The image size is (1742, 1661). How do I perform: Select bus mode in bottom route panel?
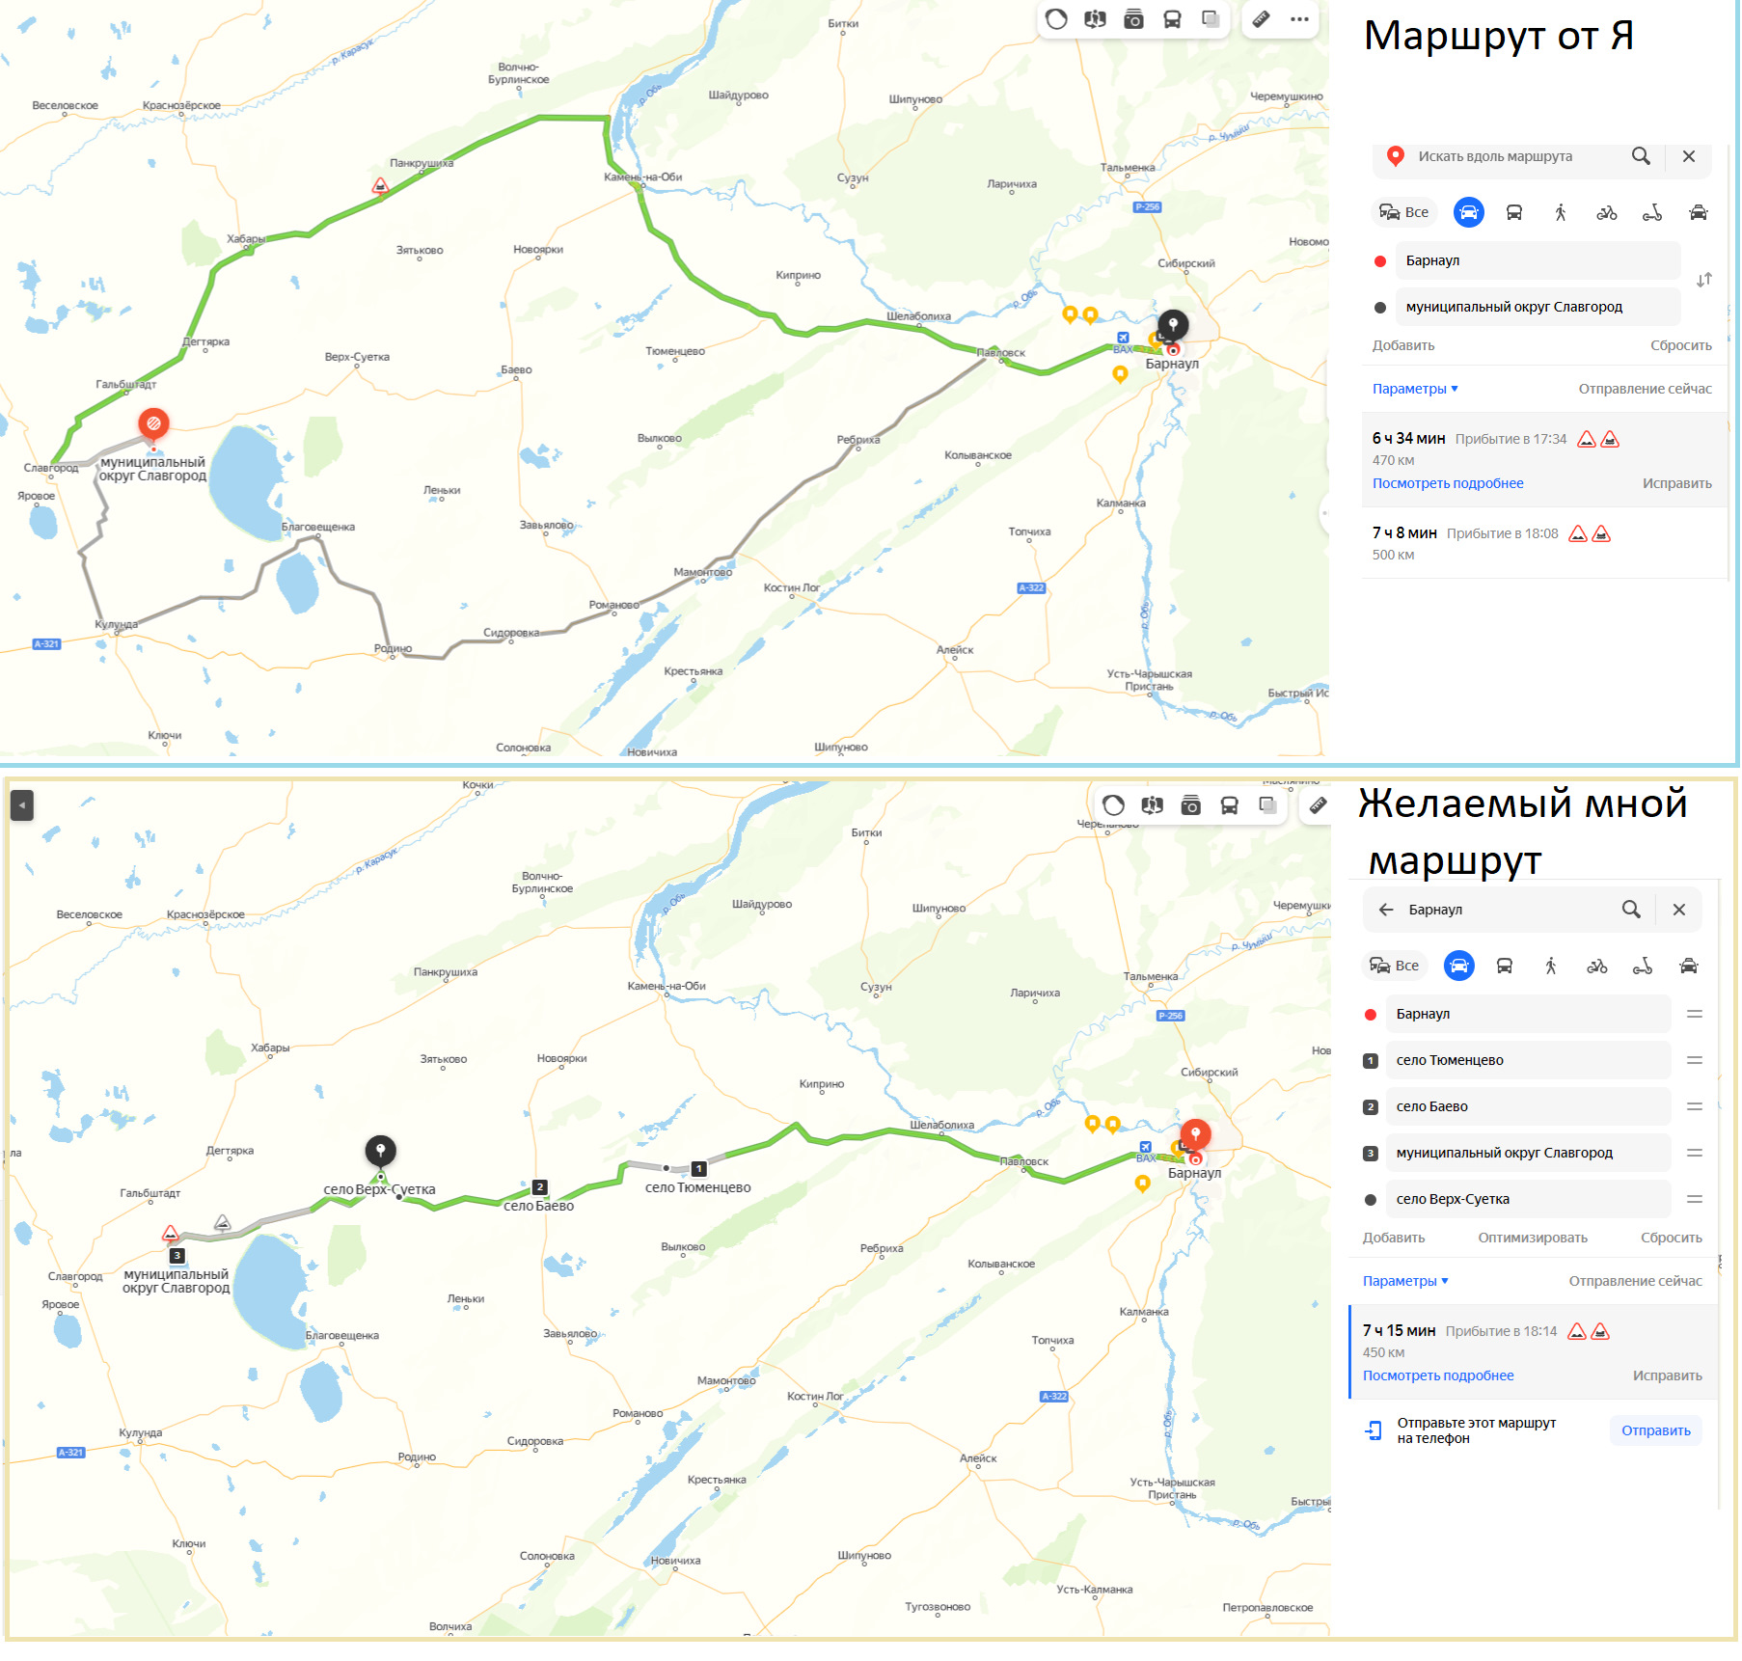click(1505, 966)
